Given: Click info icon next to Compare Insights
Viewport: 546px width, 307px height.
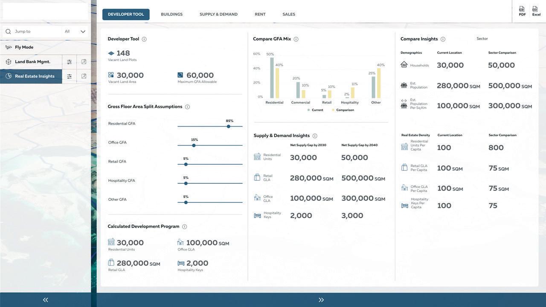Looking at the screenshot, I should coord(443,39).
